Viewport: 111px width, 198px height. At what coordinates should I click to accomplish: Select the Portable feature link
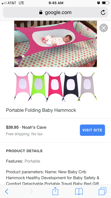[x=32, y=161]
